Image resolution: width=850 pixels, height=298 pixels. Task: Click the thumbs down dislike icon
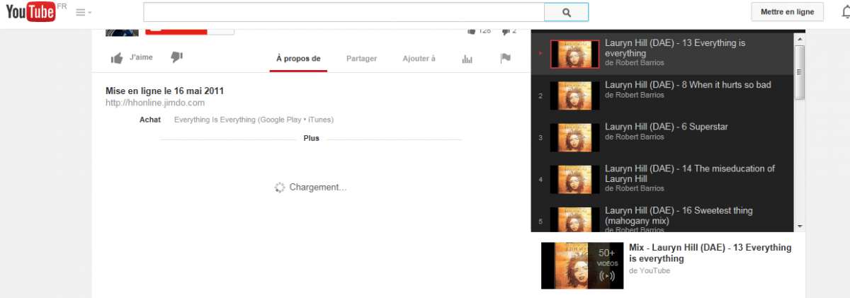177,57
